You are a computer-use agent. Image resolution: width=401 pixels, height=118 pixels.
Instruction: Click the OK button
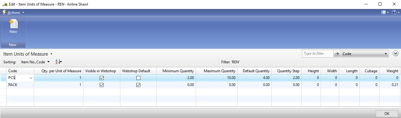[387, 114]
